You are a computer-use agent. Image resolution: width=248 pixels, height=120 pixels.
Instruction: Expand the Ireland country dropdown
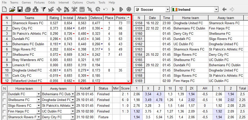coord(216,9)
